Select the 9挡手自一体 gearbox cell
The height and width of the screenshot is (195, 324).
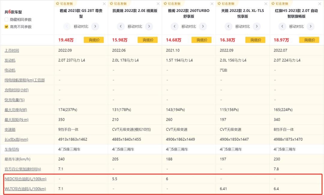tap(68, 130)
